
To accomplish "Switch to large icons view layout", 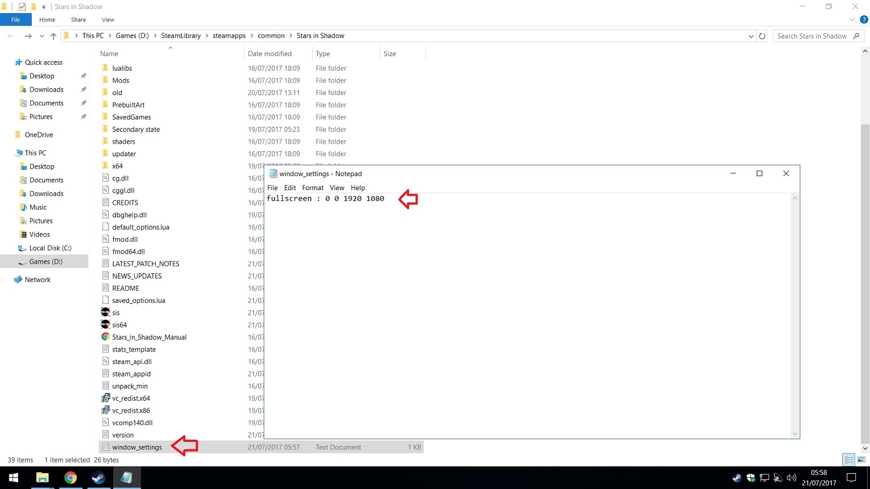I will [x=861, y=460].
